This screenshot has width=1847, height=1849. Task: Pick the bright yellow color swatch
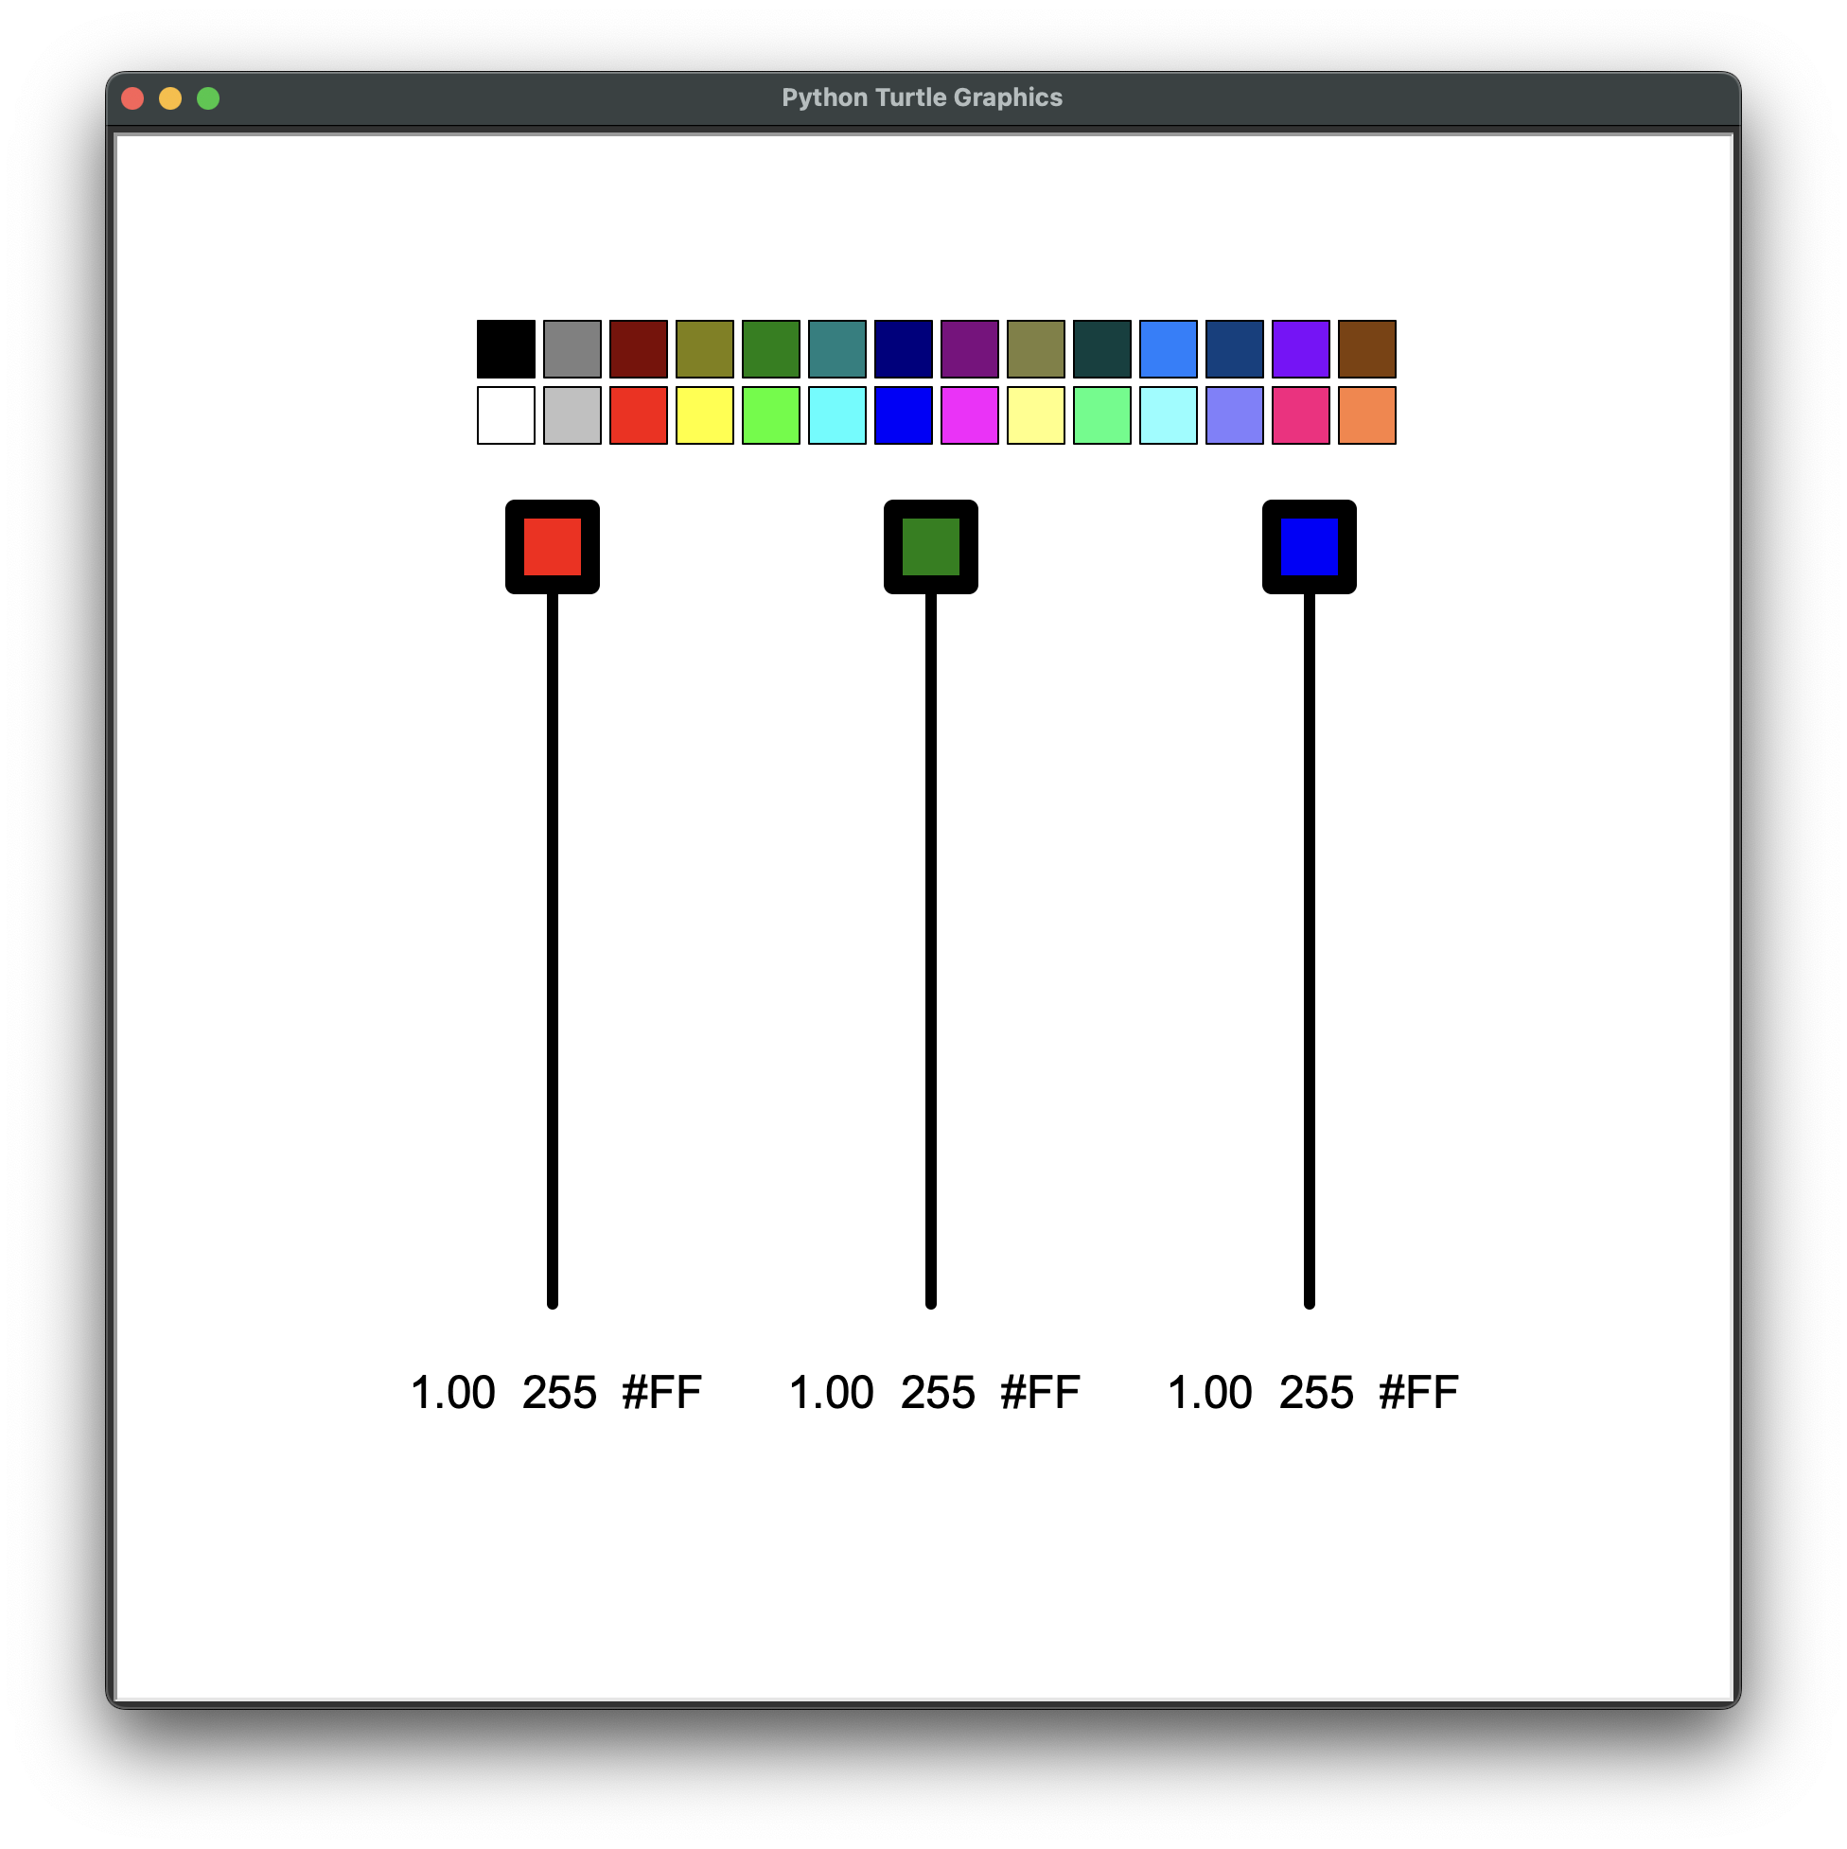tap(704, 415)
